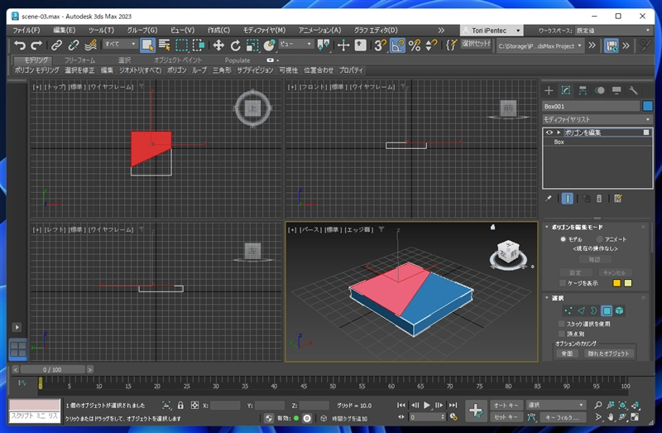The height and width of the screenshot is (433, 662).
Task: Toggle the 3D Snaps button
Action: [380, 46]
